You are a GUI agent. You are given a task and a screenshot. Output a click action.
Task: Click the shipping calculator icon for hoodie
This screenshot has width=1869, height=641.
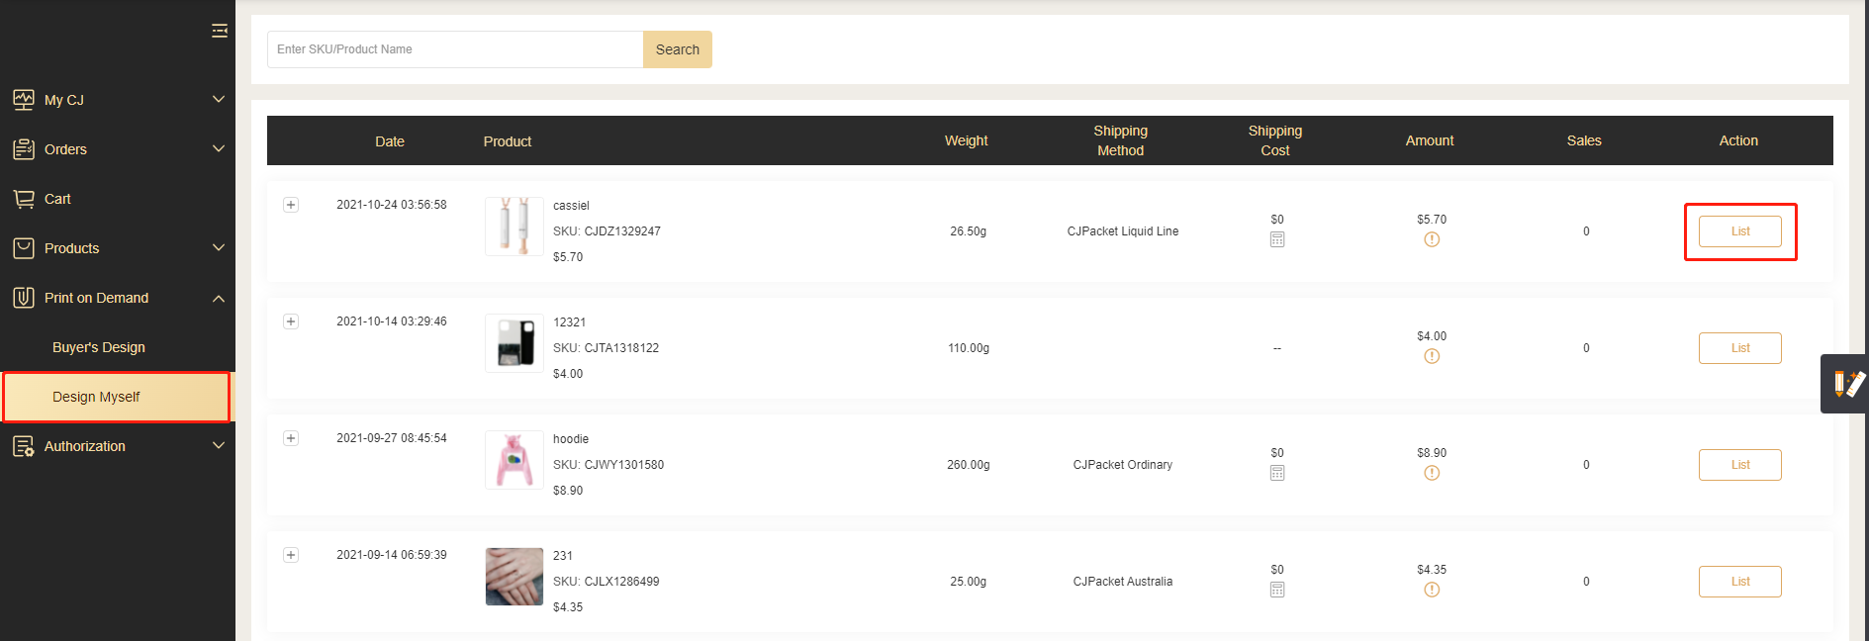click(1277, 473)
